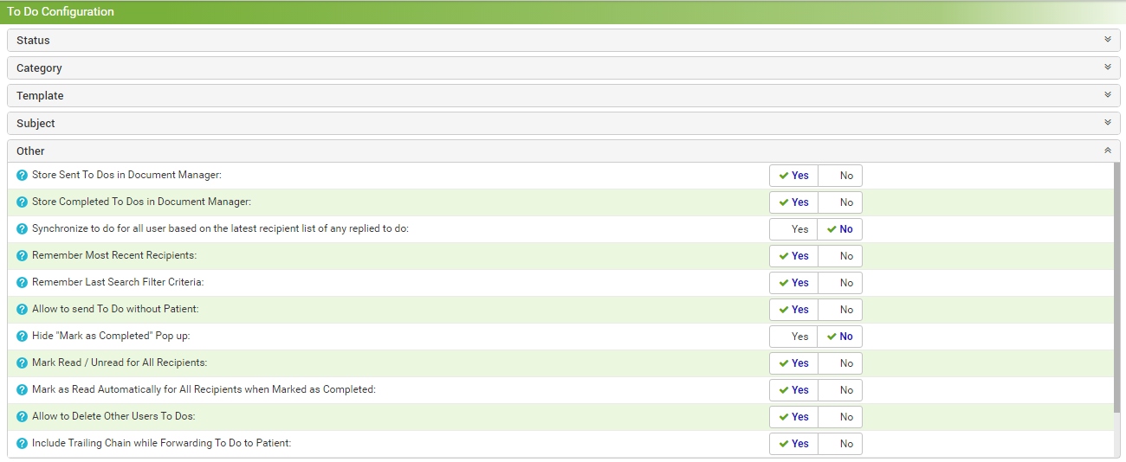Click help icon beside Synchronize to do setting
This screenshot has width=1126, height=462.
[23, 229]
